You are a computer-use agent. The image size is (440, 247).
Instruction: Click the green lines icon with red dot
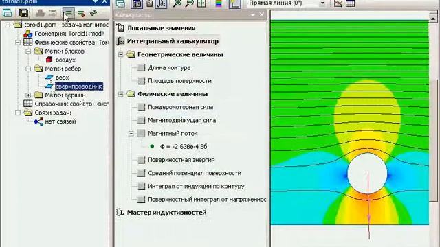81,13
